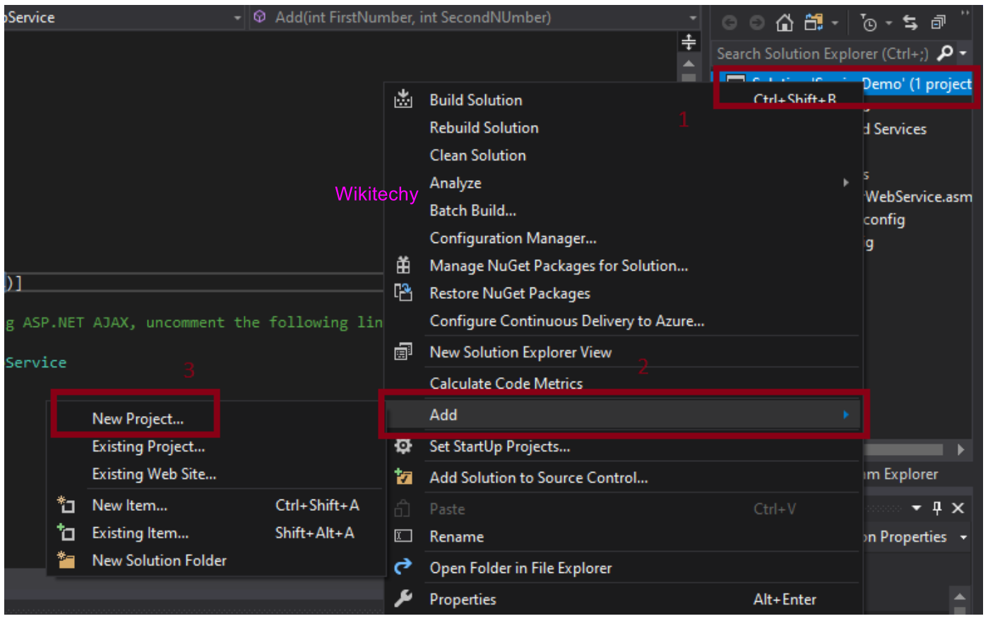The height and width of the screenshot is (621, 988).
Task: Click inside the Search Solution Explorer field
Action: click(822, 54)
